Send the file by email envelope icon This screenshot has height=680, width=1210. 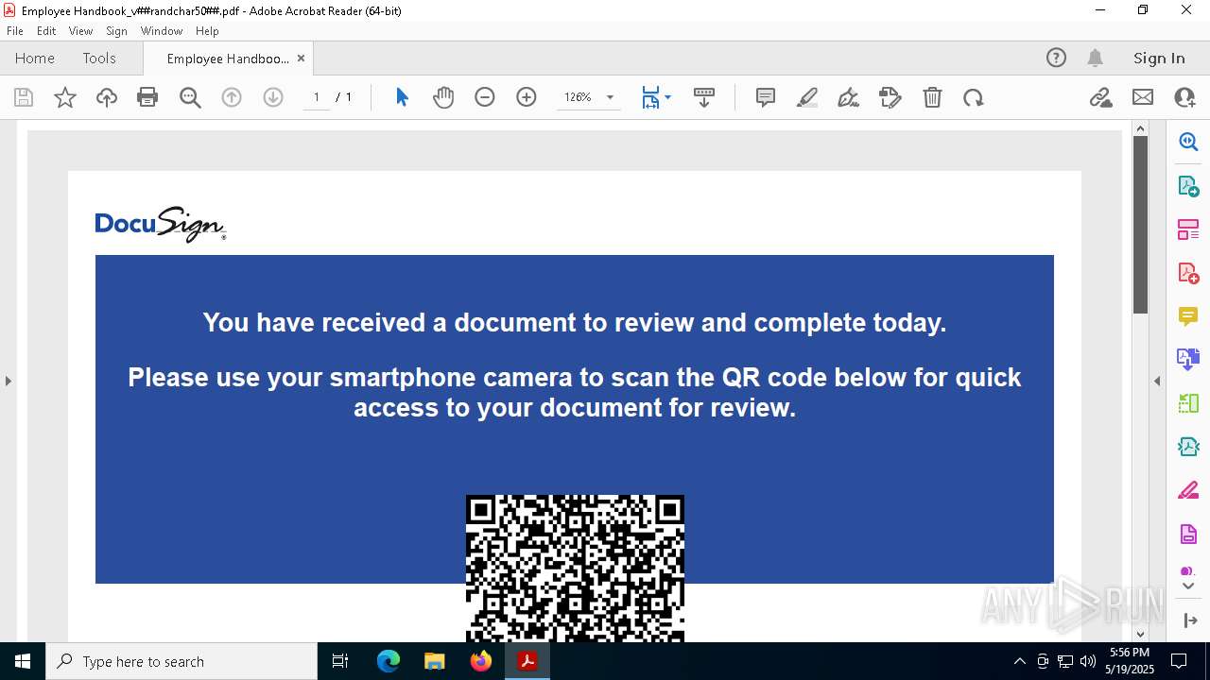pos(1143,97)
